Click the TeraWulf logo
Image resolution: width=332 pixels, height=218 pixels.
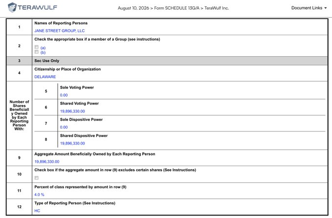pyautogui.click(x=32, y=8)
